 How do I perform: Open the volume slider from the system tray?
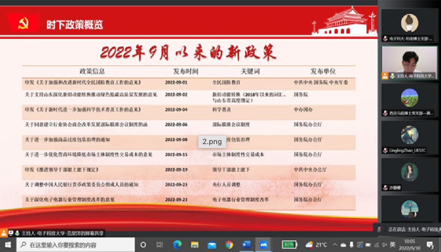(385, 244)
